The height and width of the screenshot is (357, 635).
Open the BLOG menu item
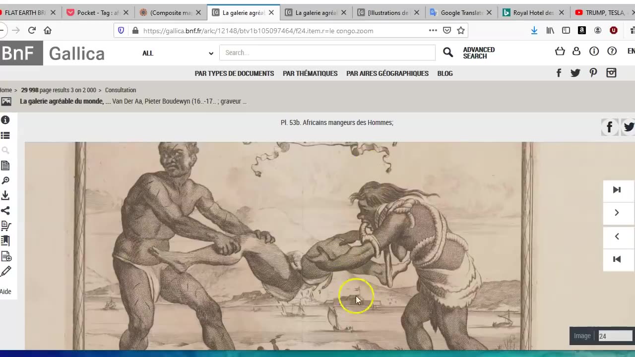tap(445, 73)
